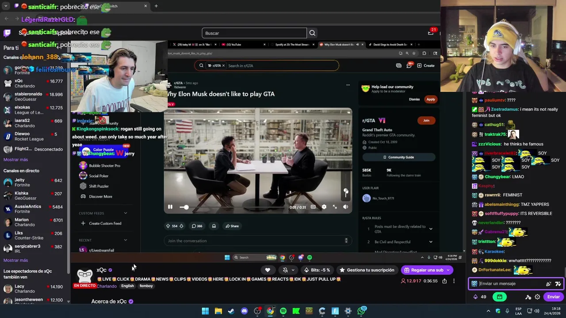Switch to Spotify at 20 tab in streamed browser
The image size is (566, 318).
pos(292,45)
